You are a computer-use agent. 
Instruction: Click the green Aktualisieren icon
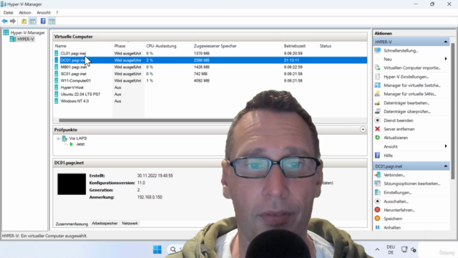coord(377,138)
